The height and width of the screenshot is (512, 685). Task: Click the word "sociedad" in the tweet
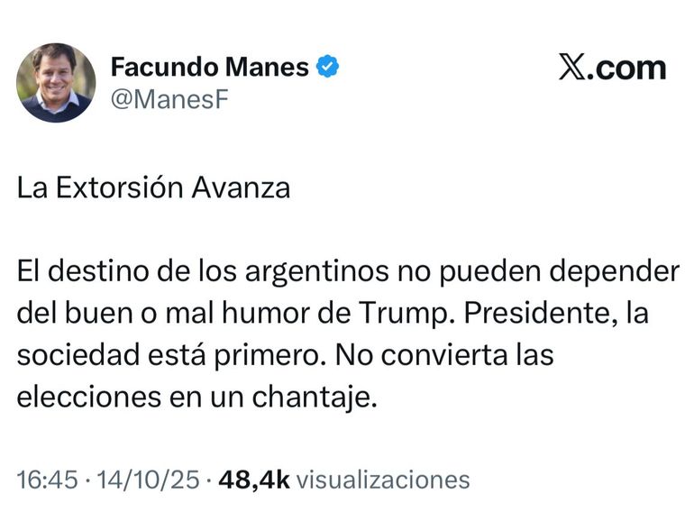[70, 355]
